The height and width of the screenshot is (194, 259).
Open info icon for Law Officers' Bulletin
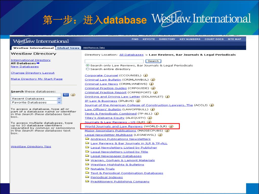point(153,109)
